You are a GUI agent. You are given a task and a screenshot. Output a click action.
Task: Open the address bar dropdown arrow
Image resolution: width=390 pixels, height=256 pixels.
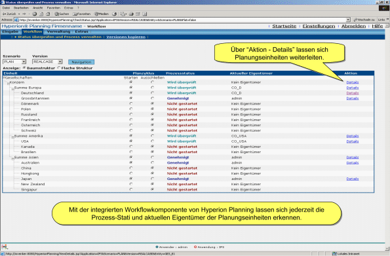coord(348,20)
